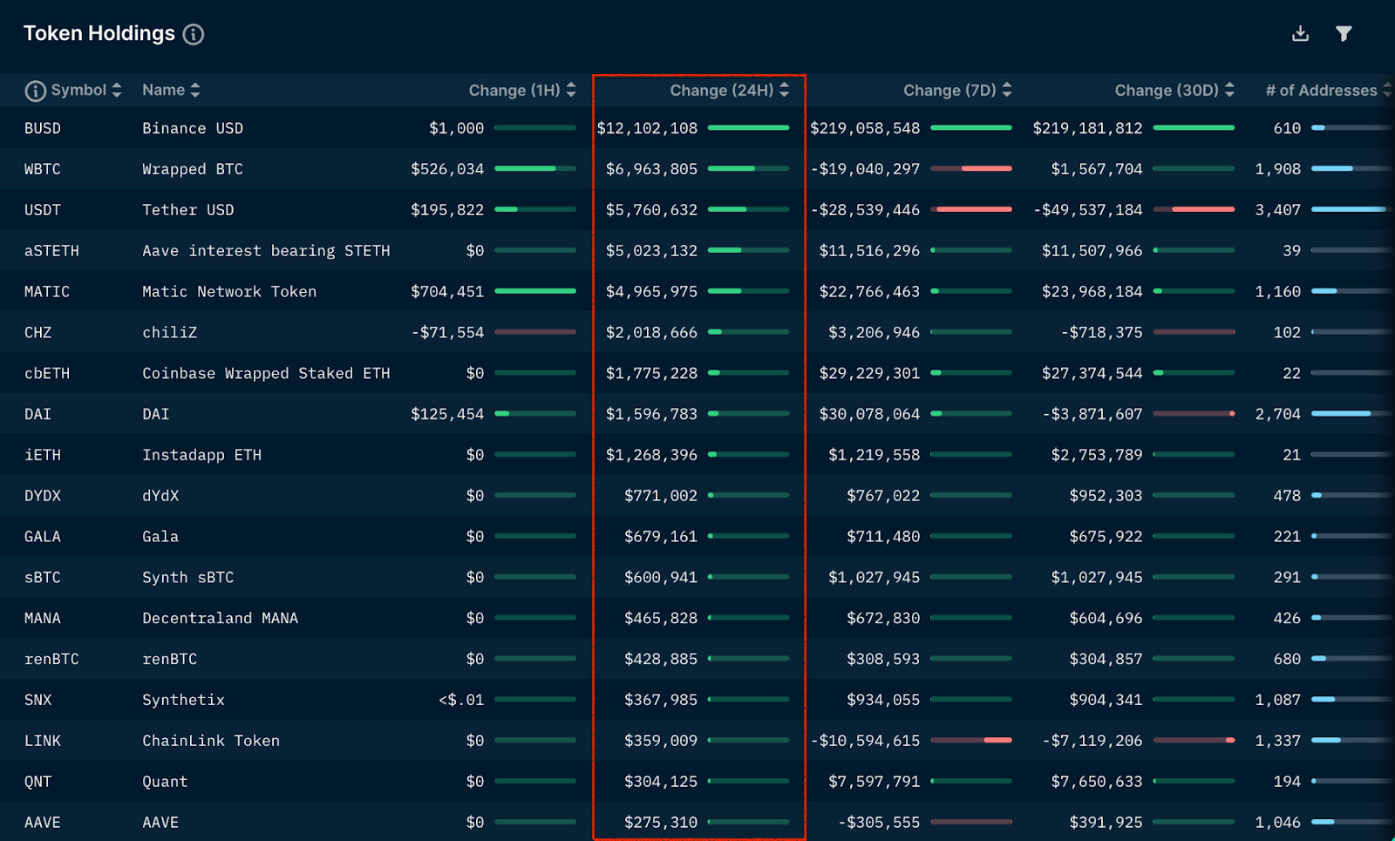Click the Change (30D) header label

[1167, 91]
